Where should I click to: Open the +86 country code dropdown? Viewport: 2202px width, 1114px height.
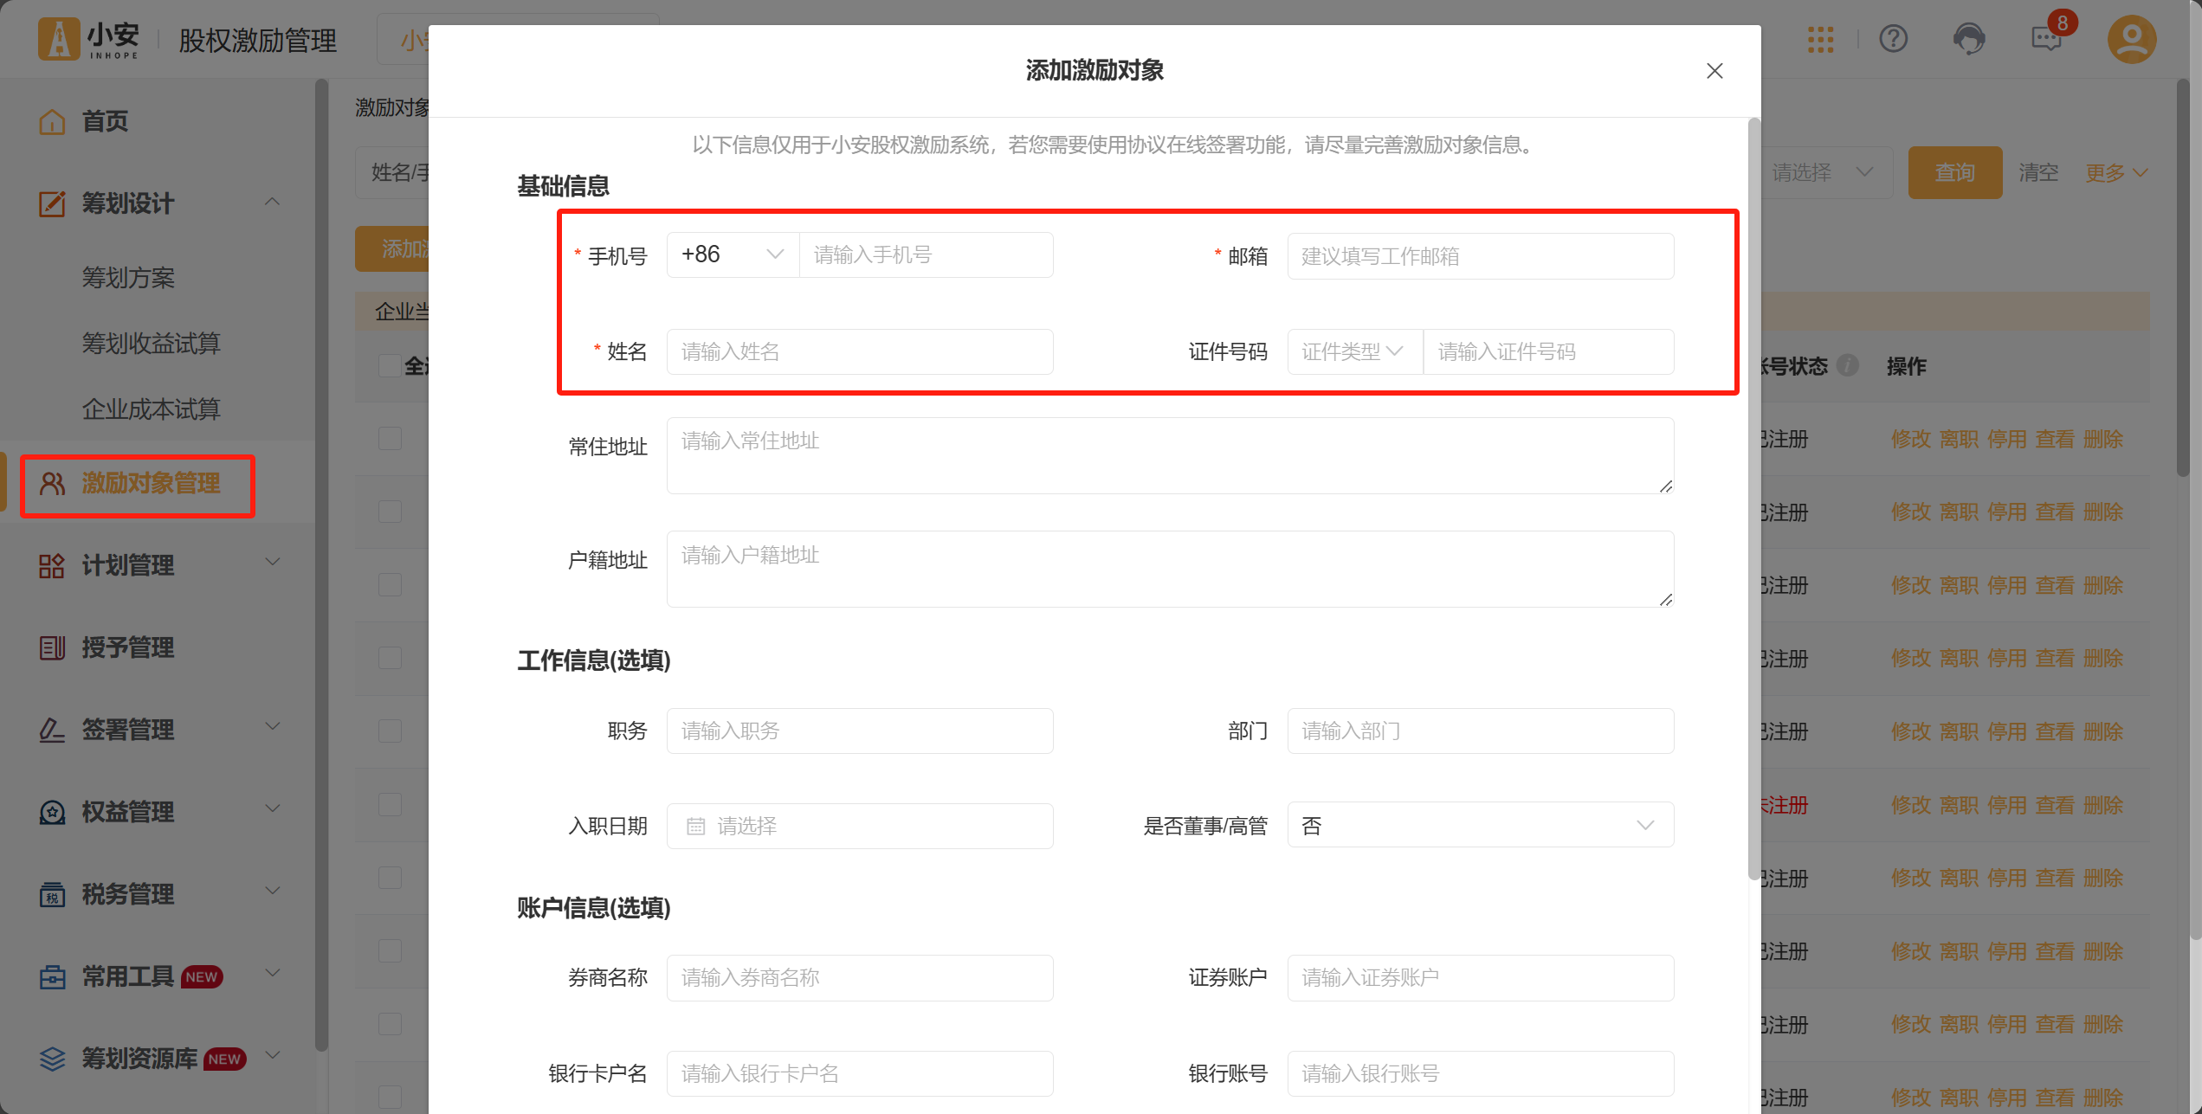point(733,254)
